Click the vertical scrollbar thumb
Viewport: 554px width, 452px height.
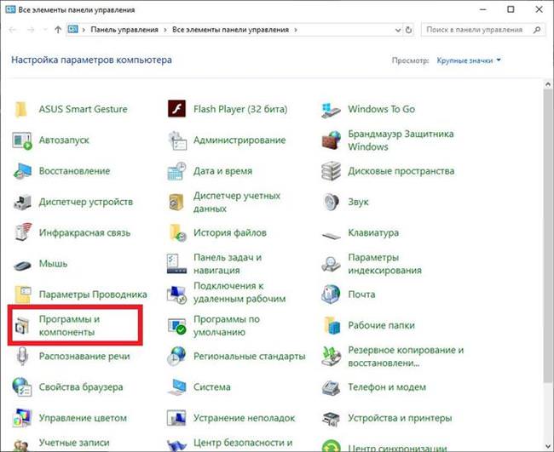pos(548,237)
